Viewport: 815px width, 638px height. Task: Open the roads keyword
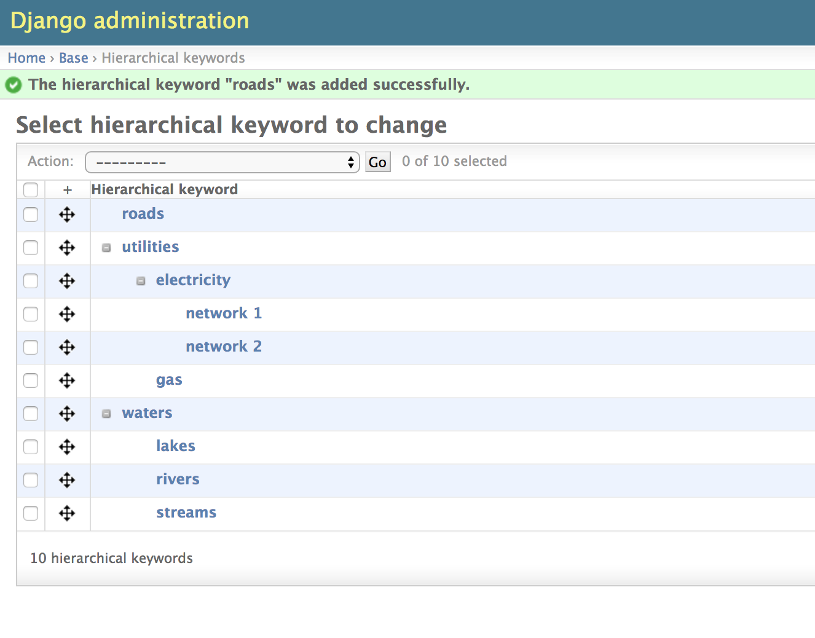[x=143, y=214]
